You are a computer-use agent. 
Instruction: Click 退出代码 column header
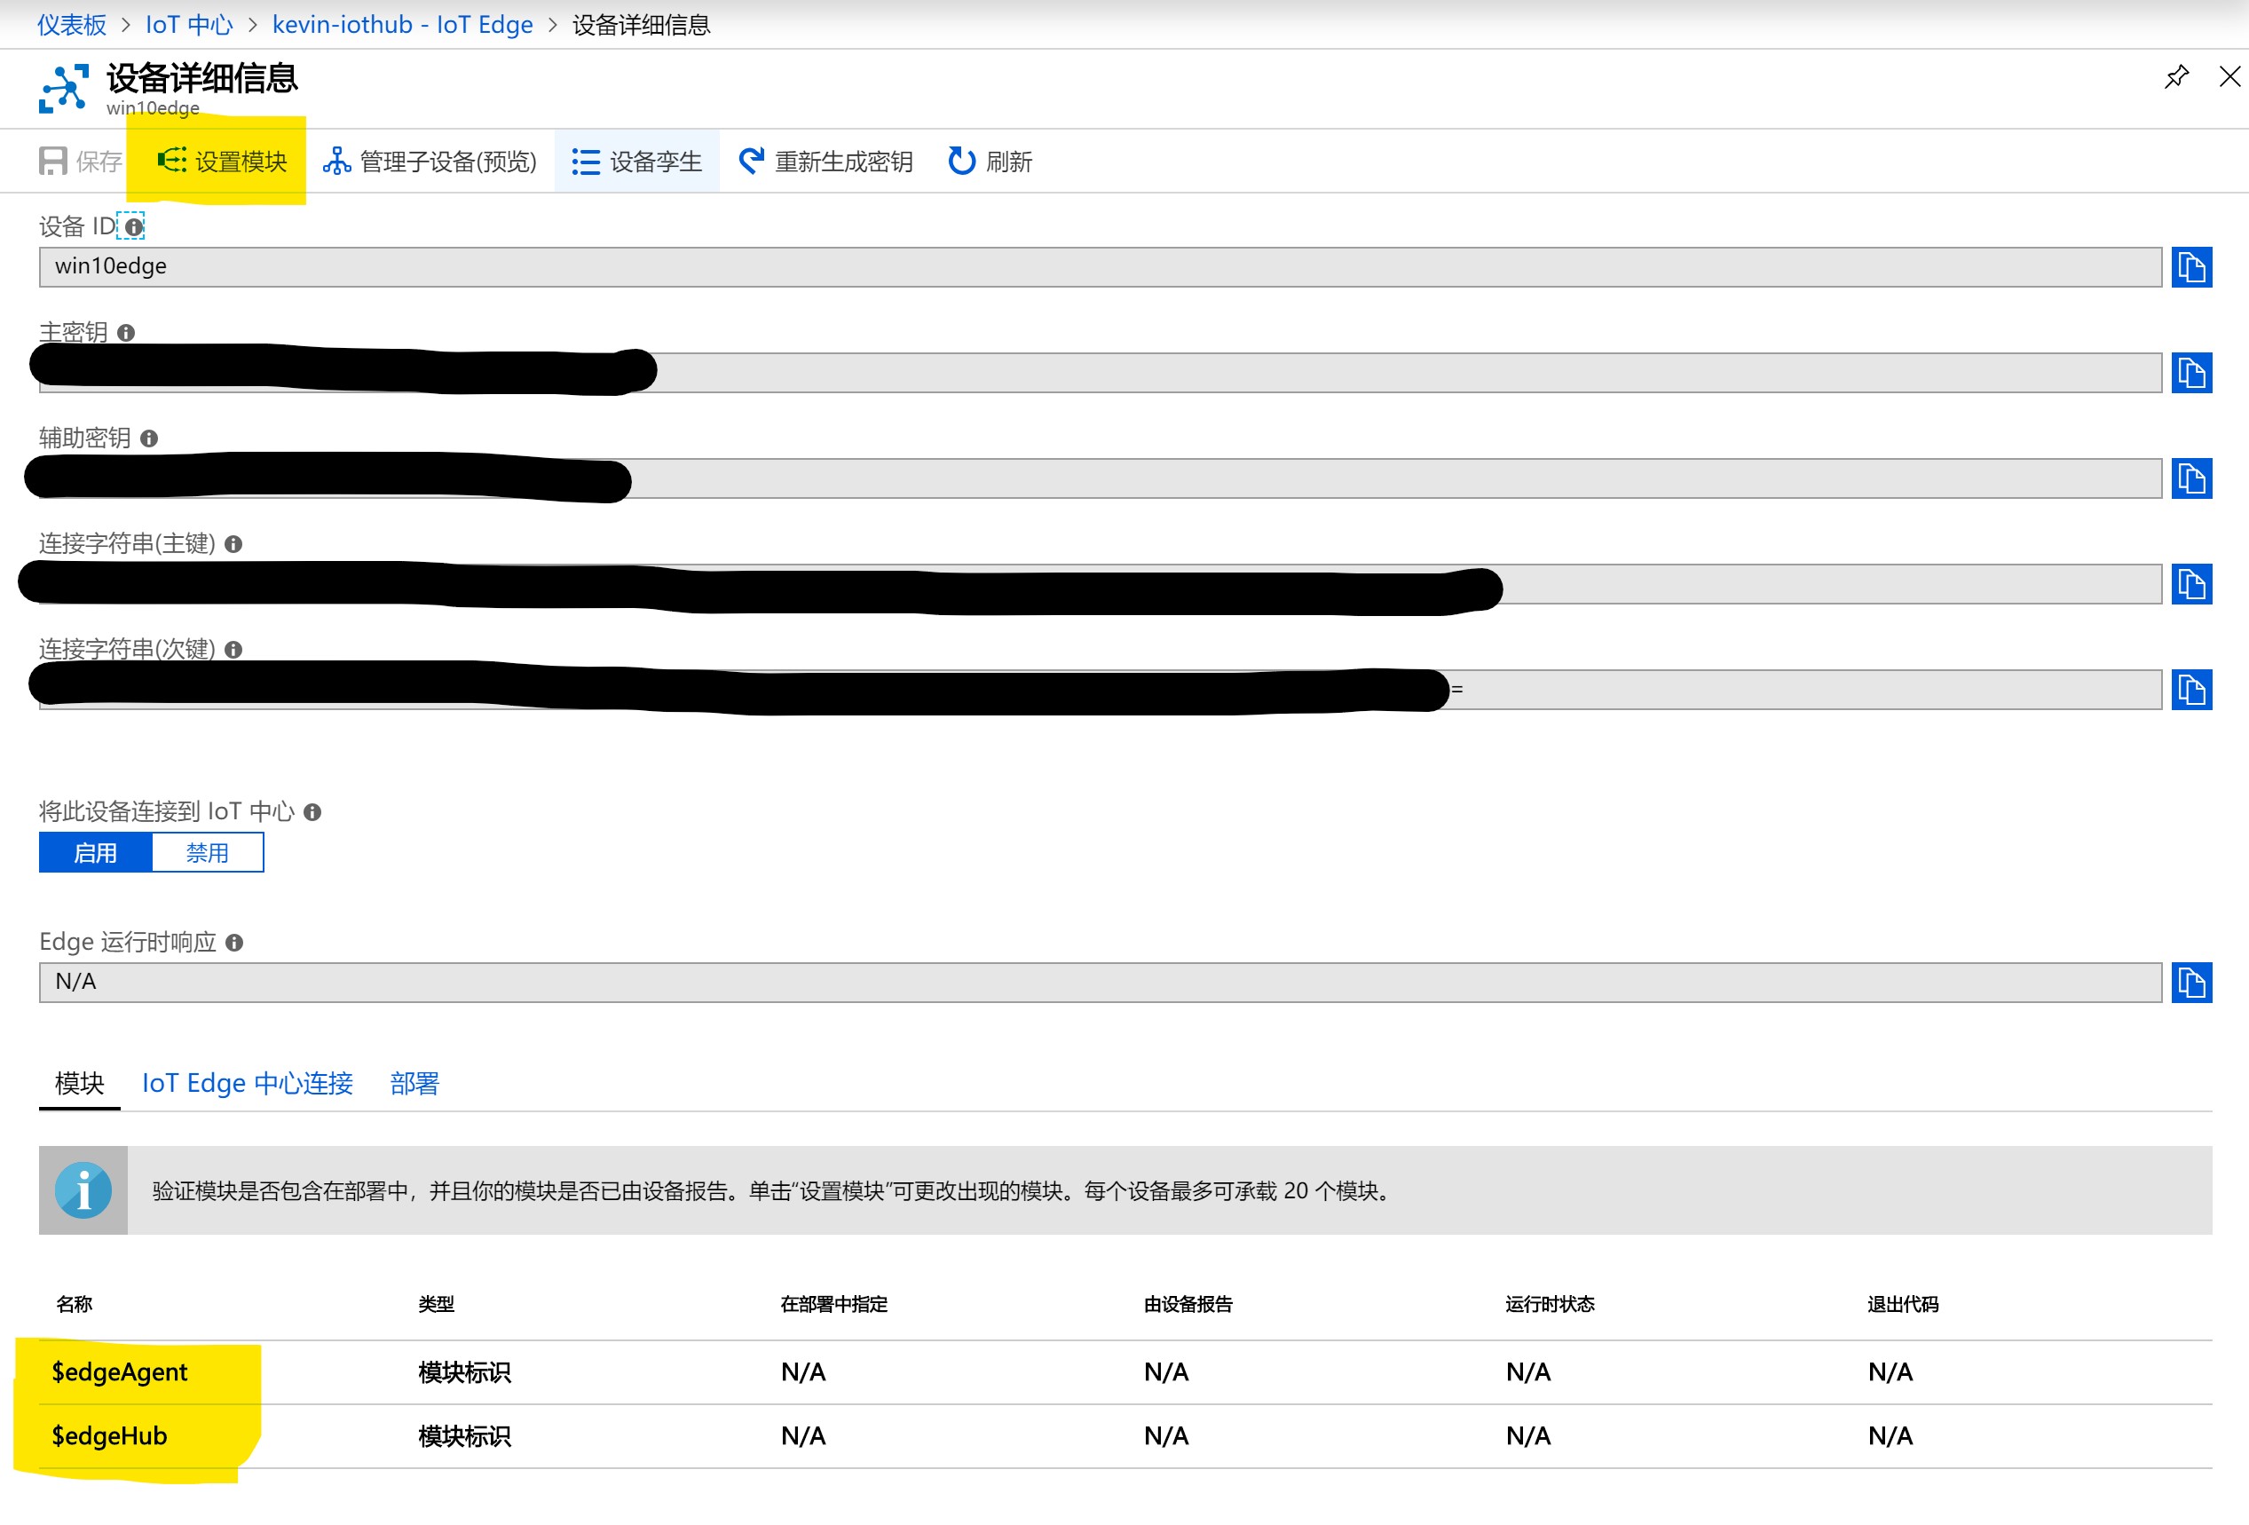[x=1904, y=1303]
